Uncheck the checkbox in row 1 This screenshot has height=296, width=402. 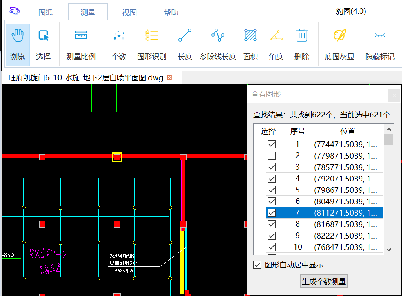[272, 144]
